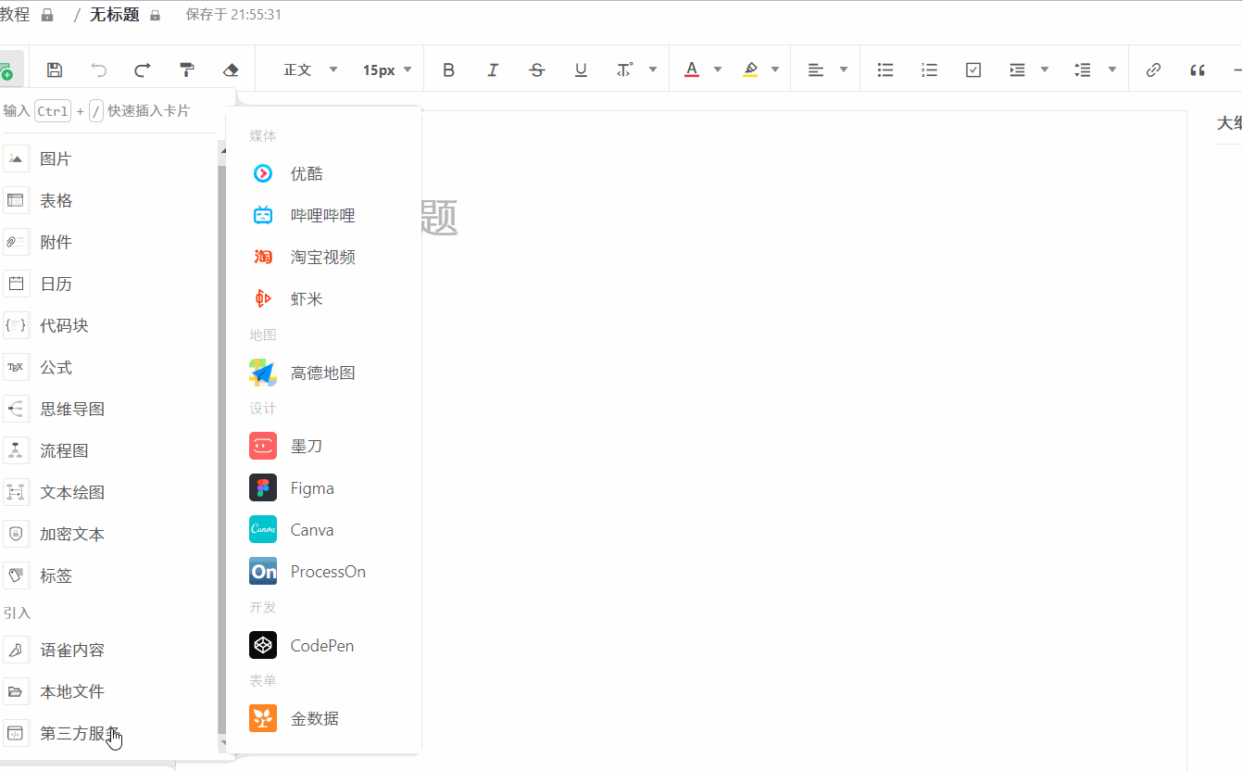This screenshot has height=771, width=1242.
Task: Open the alignment options dropdown arrow
Action: pos(843,70)
